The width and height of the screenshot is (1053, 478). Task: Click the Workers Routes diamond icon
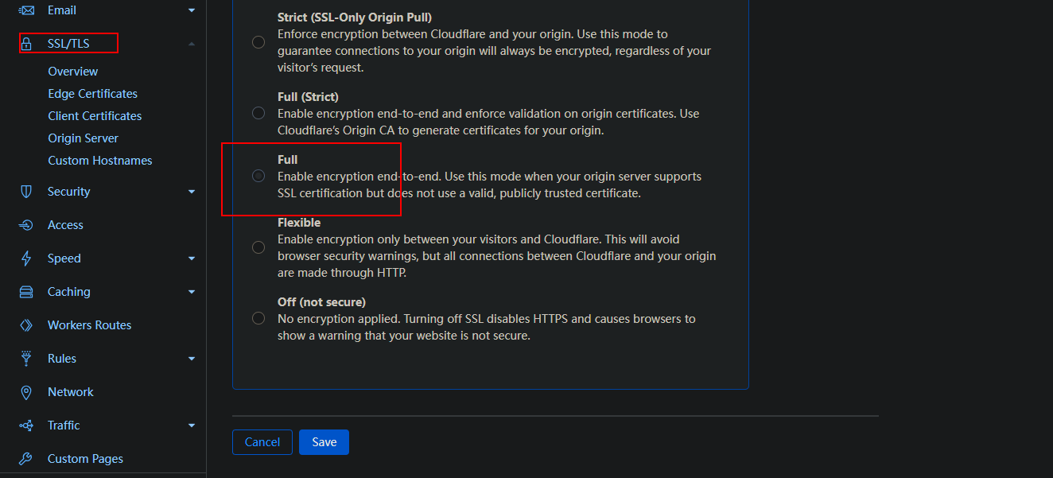click(26, 325)
